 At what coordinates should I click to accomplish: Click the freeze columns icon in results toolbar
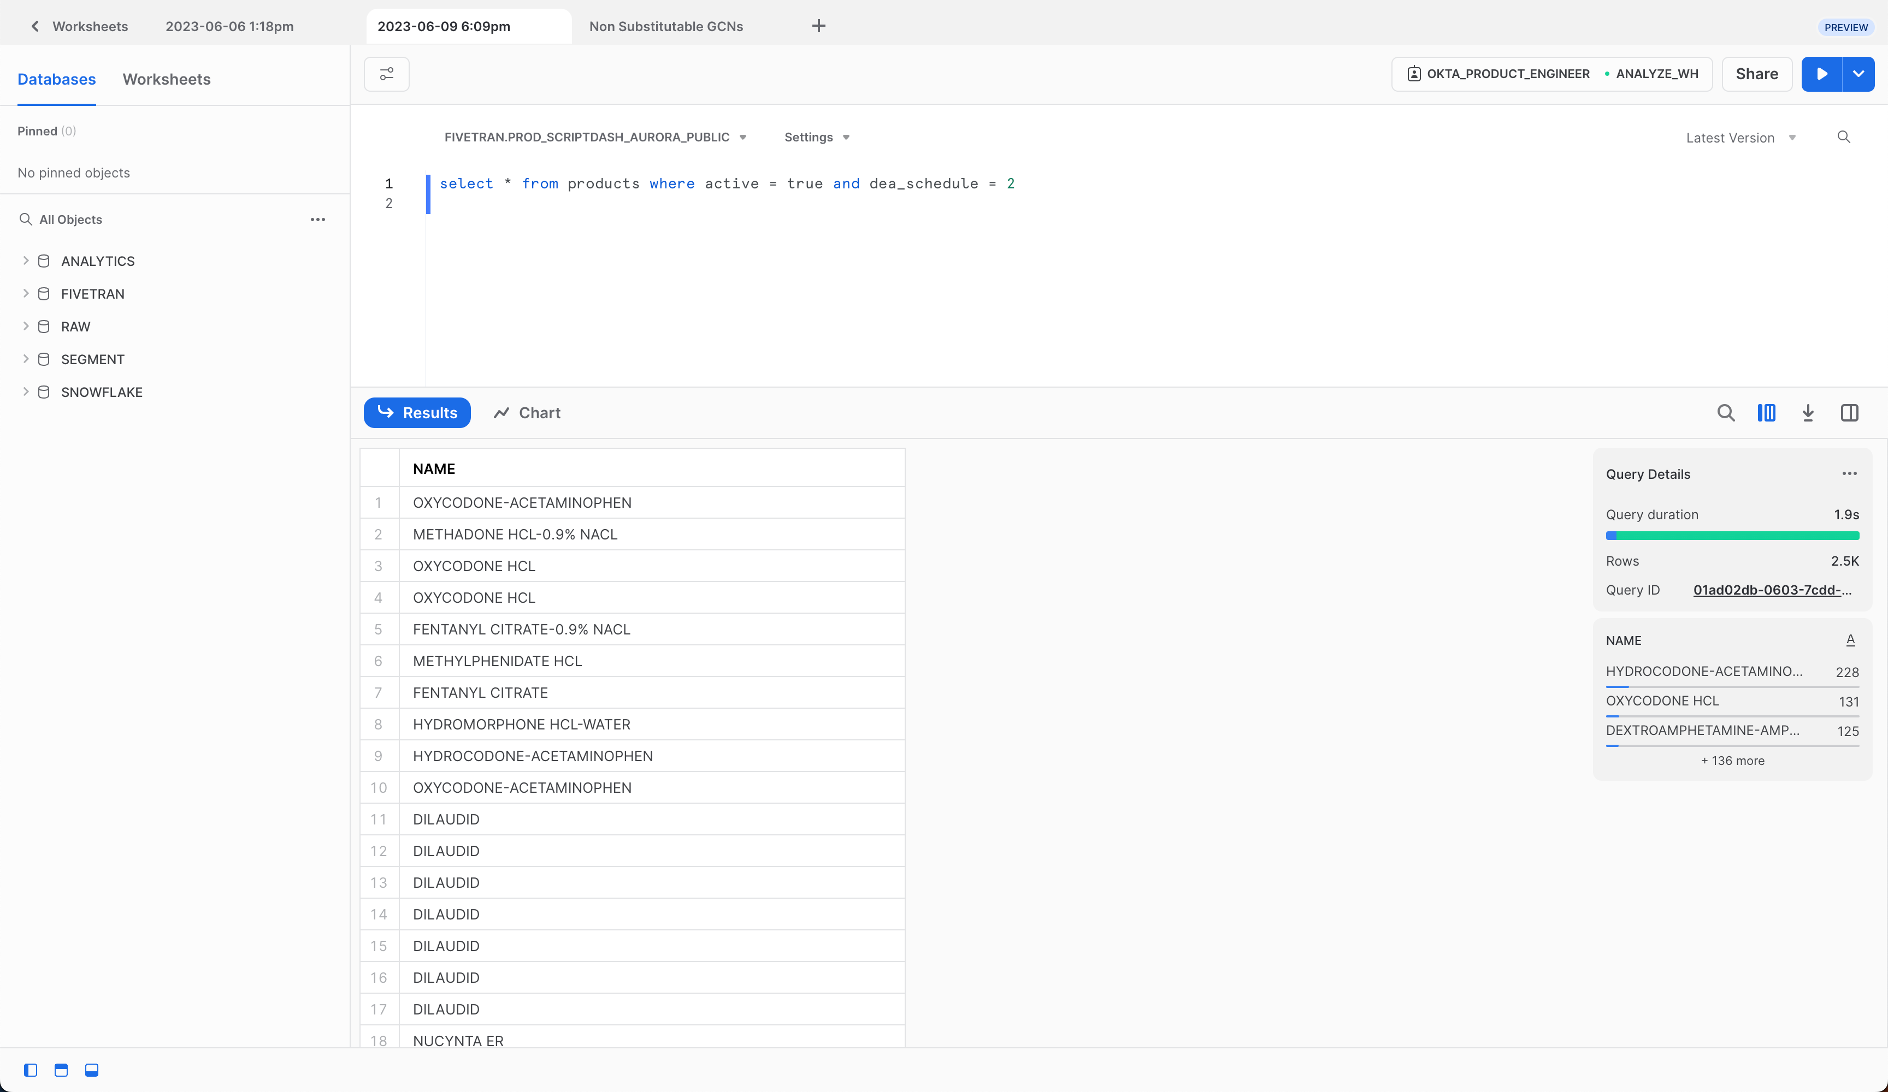1767,413
